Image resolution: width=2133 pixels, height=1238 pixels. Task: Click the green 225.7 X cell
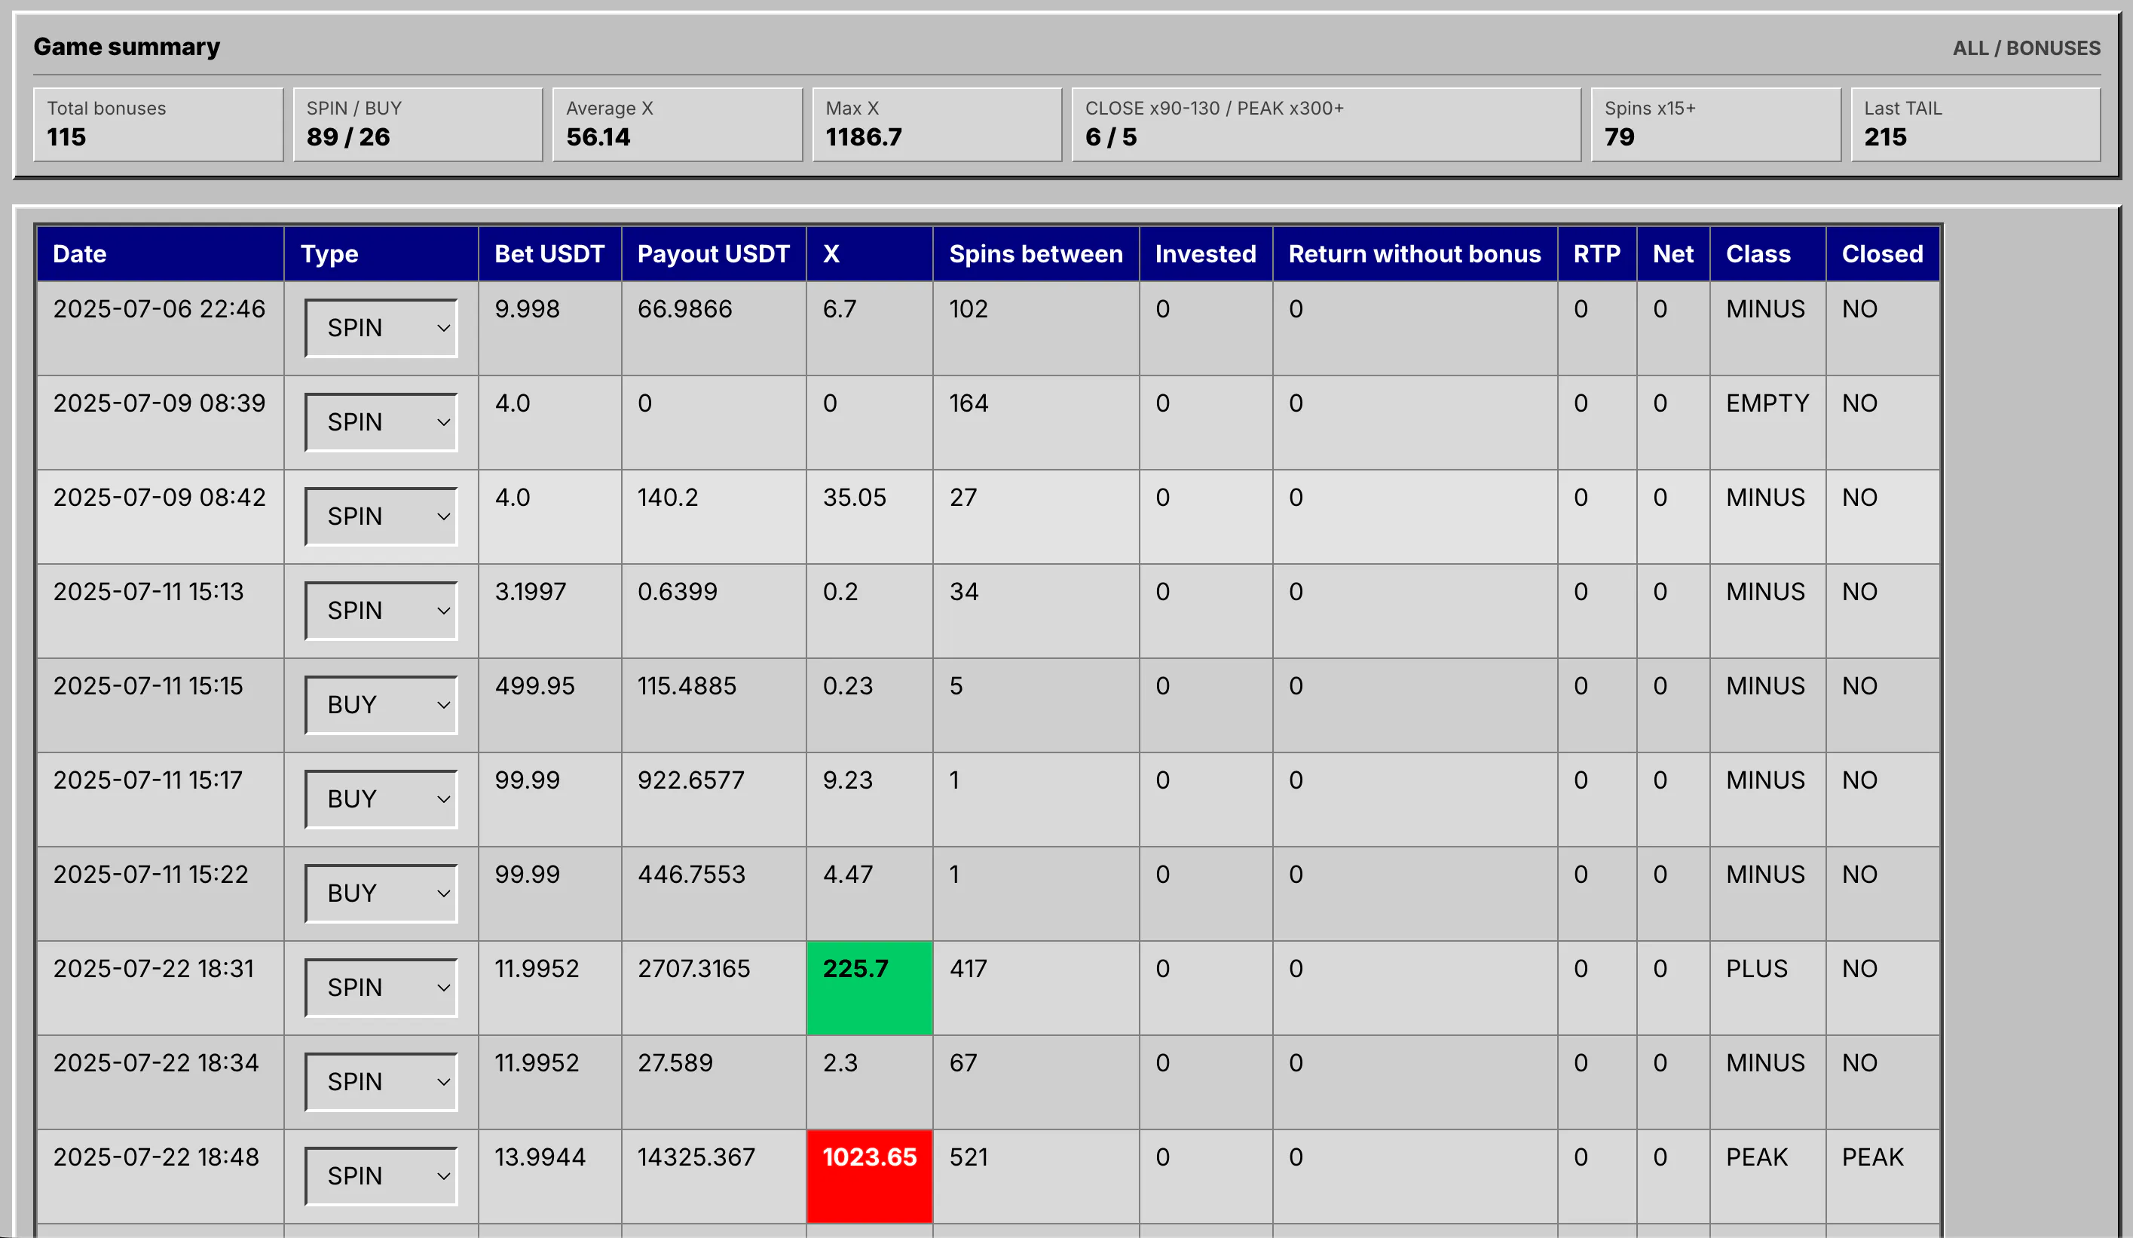pos(870,988)
